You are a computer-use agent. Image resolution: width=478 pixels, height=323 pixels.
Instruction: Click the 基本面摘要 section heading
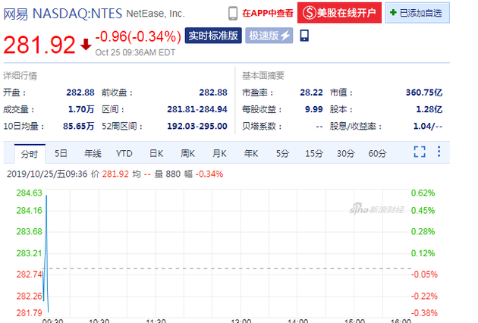[x=263, y=76]
